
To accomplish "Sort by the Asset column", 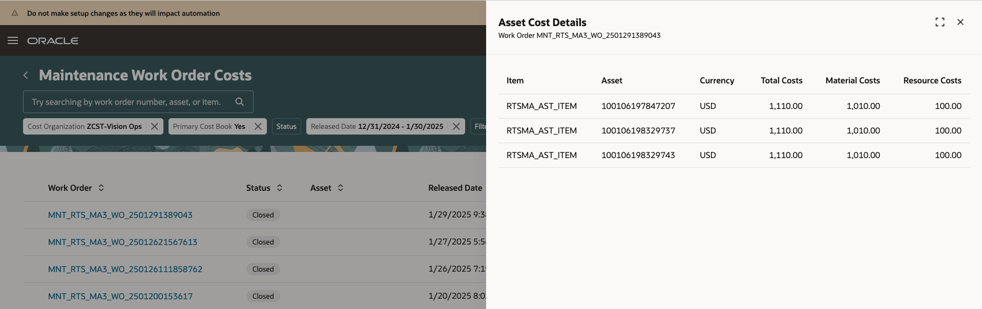I will (x=341, y=188).
